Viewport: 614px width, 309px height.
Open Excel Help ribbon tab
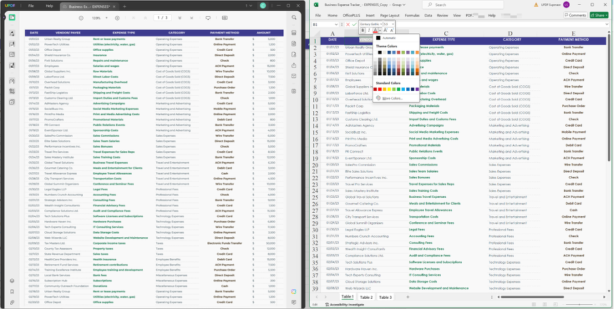pyautogui.click(x=492, y=16)
